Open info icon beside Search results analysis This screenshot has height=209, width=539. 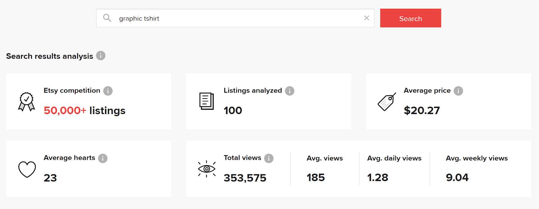pos(101,56)
